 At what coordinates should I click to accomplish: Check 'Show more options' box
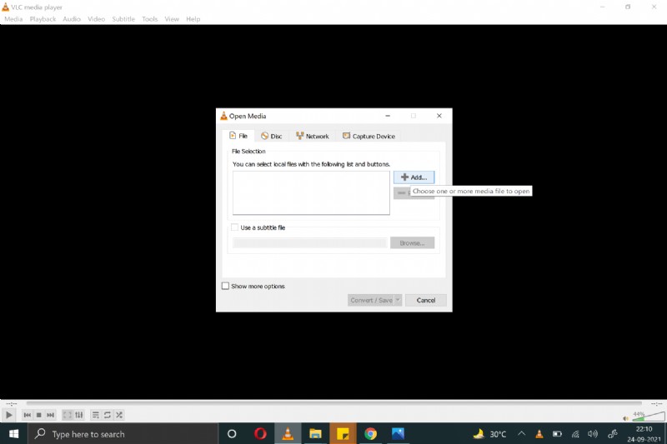click(x=225, y=286)
